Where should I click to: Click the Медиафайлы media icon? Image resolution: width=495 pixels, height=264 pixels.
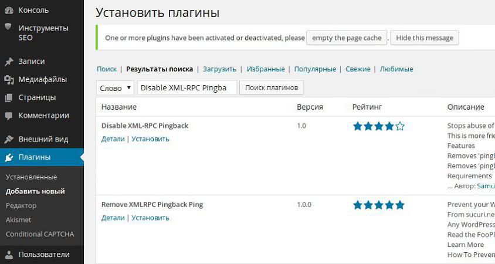9,80
